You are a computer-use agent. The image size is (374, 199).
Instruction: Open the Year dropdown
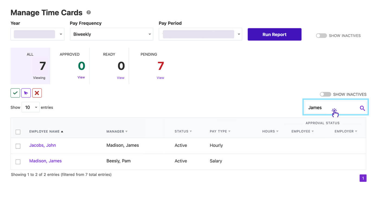(x=37, y=34)
